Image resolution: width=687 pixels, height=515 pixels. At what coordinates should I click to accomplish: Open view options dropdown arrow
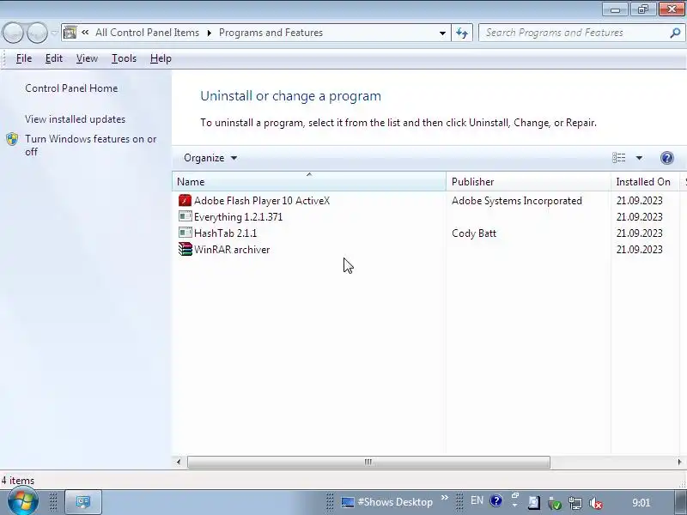click(639, 158)
